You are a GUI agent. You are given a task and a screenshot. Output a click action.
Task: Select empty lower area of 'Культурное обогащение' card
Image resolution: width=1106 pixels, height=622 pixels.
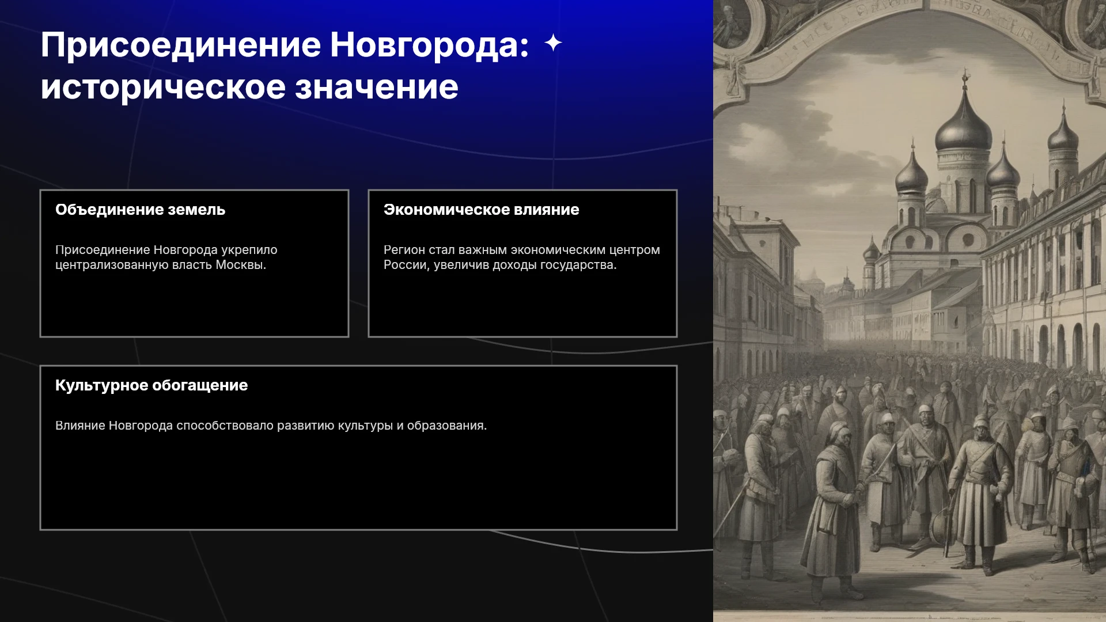coord(358,481)
